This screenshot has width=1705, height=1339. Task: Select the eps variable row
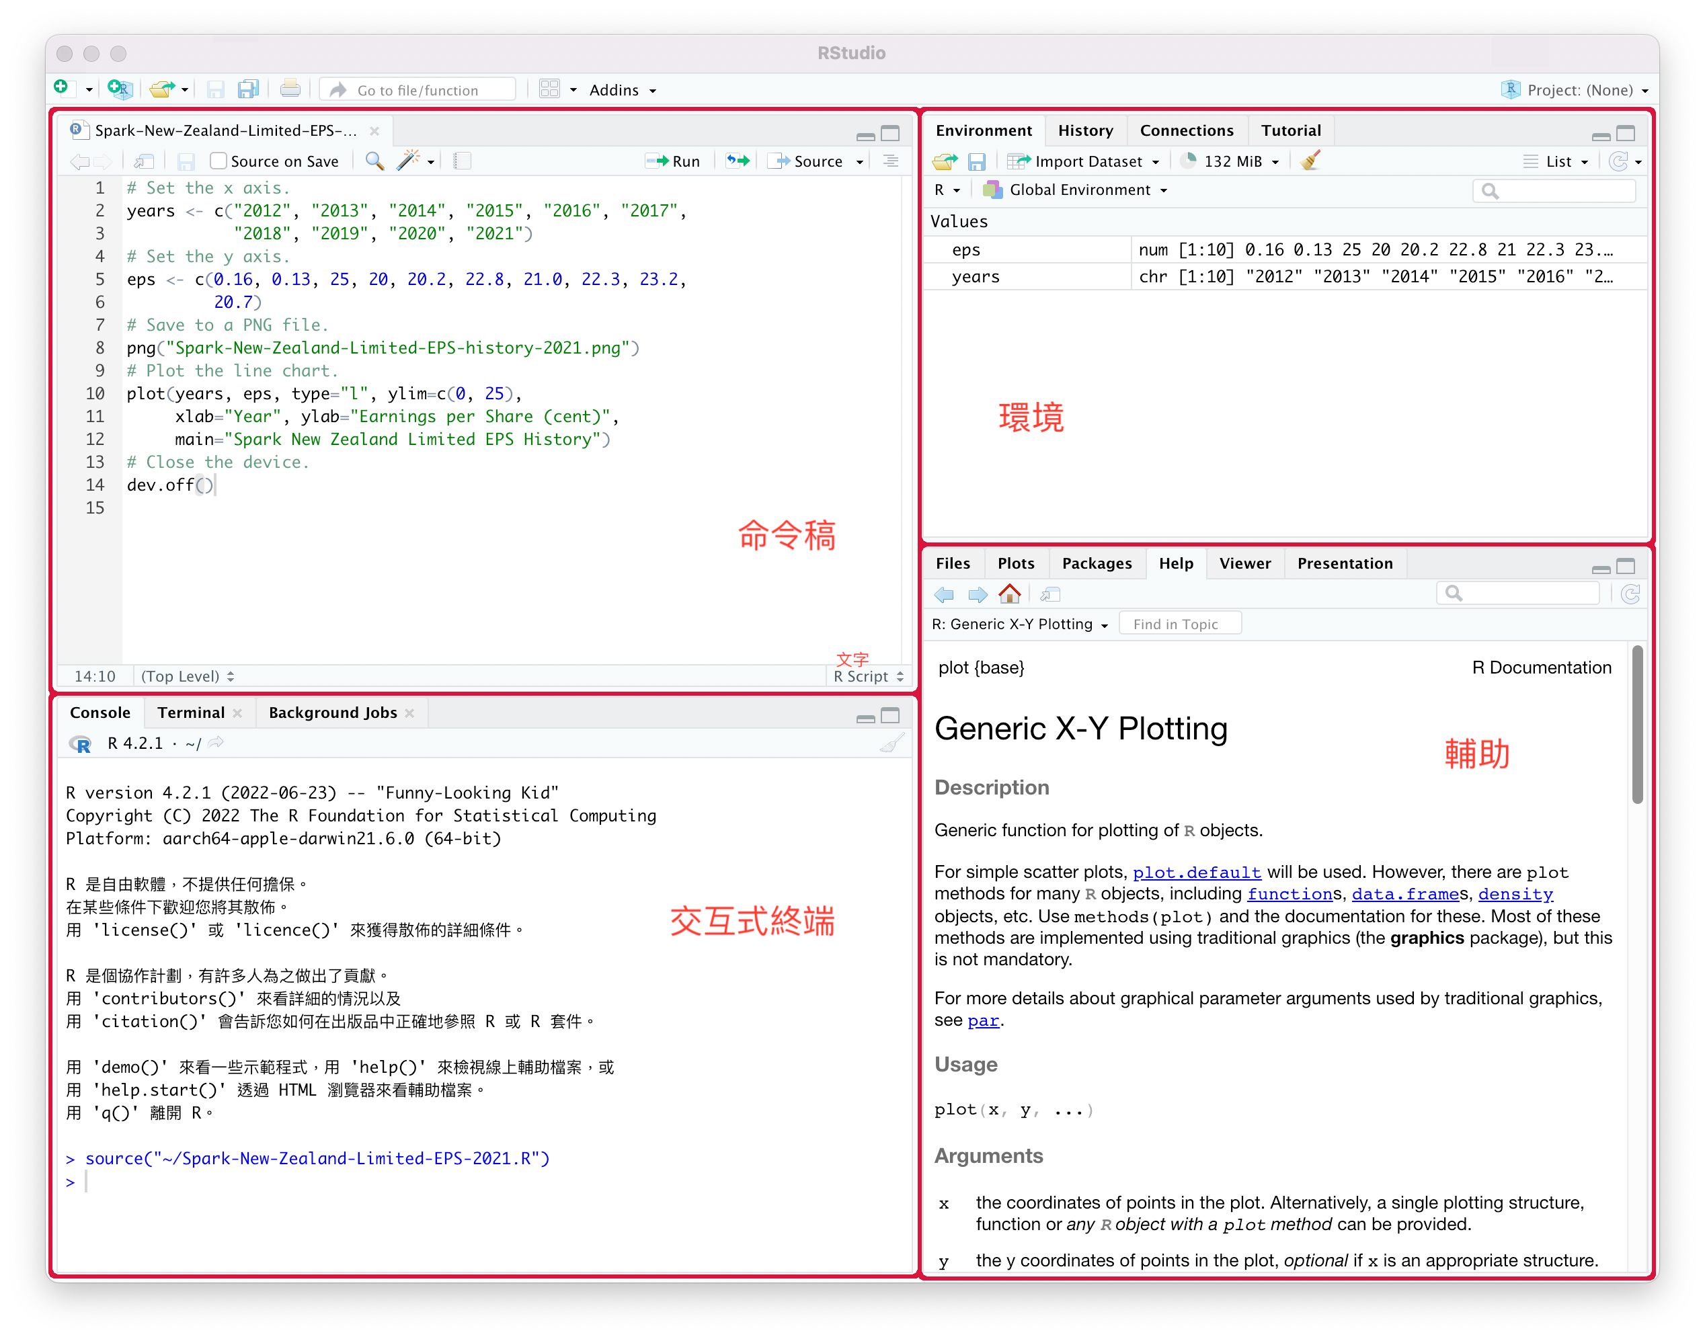(1285, 250)
